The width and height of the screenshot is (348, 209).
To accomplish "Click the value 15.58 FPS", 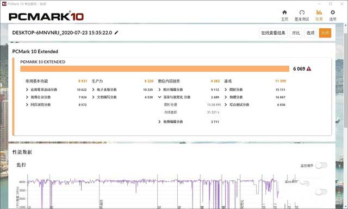I will [x=214, y=105].
